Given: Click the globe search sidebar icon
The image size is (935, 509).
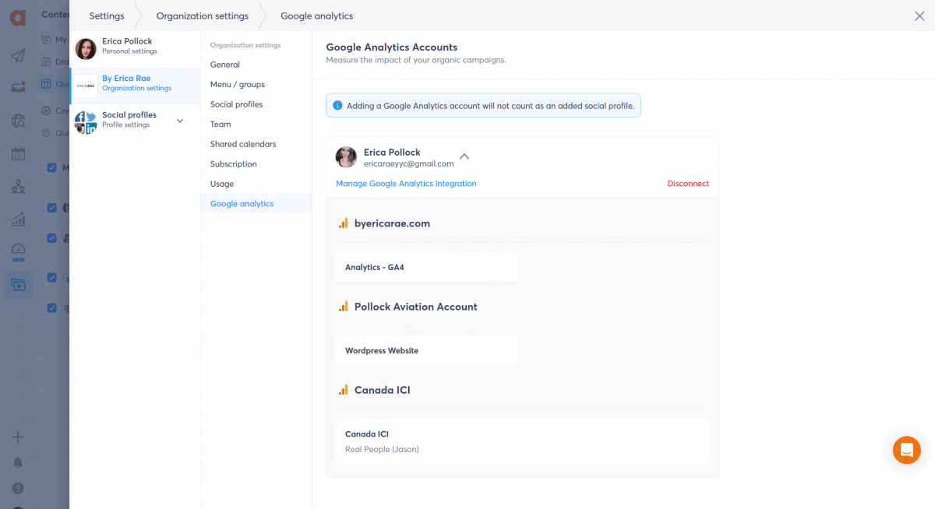Looking at the screenshot, I should [x=18, y=121].
